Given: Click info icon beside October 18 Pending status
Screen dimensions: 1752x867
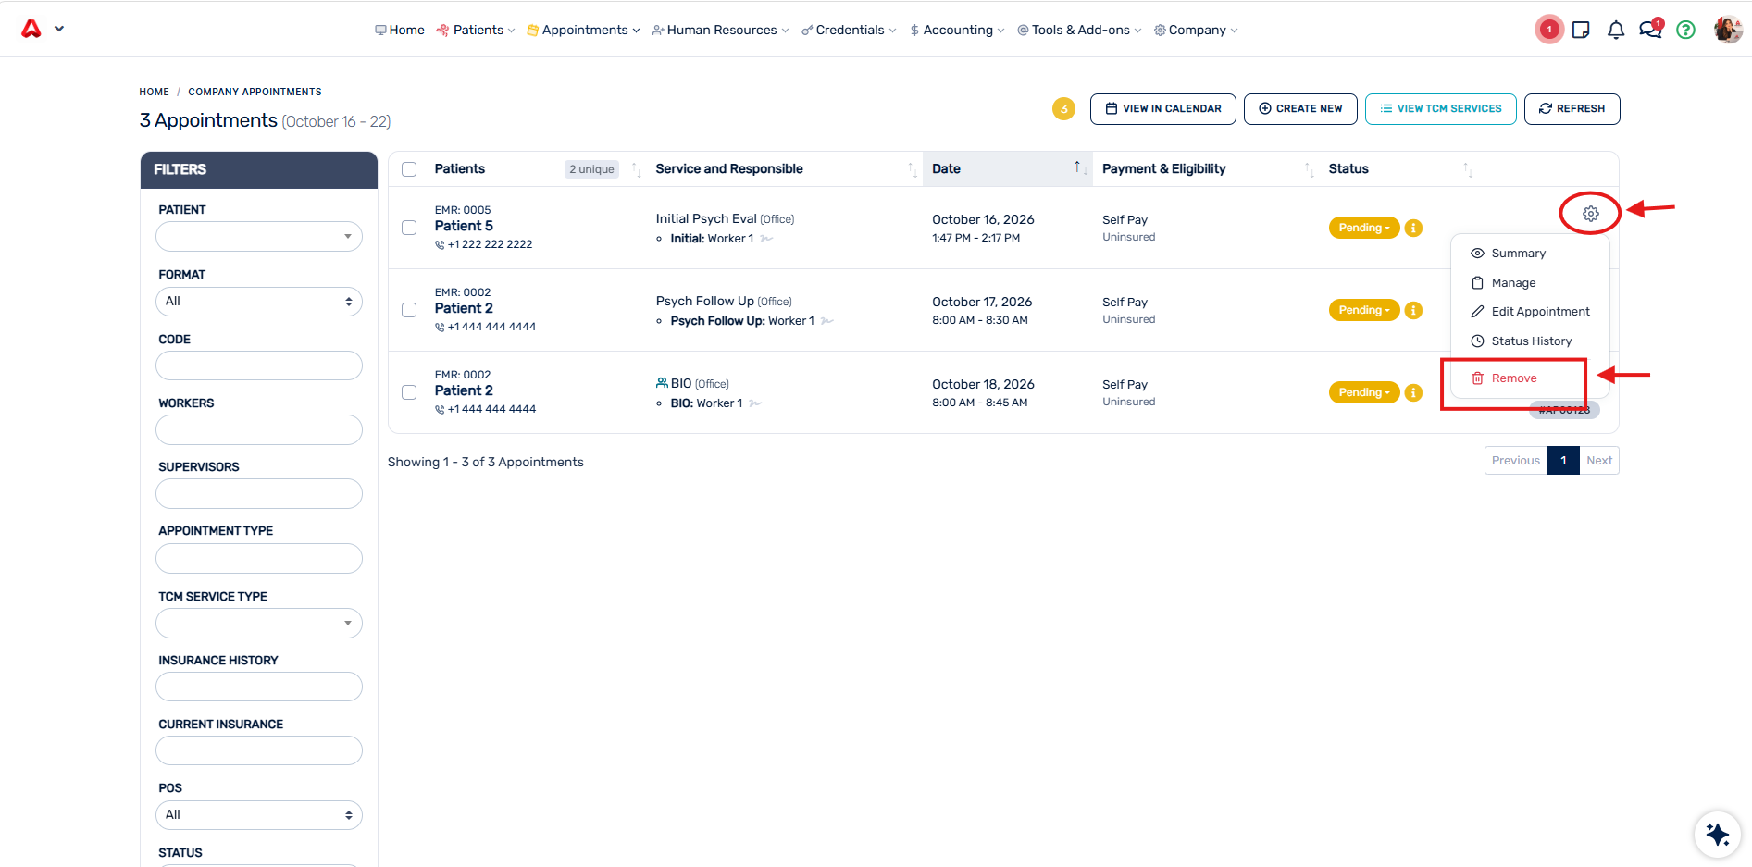Looking at the screenshot, I should 1413,392.
